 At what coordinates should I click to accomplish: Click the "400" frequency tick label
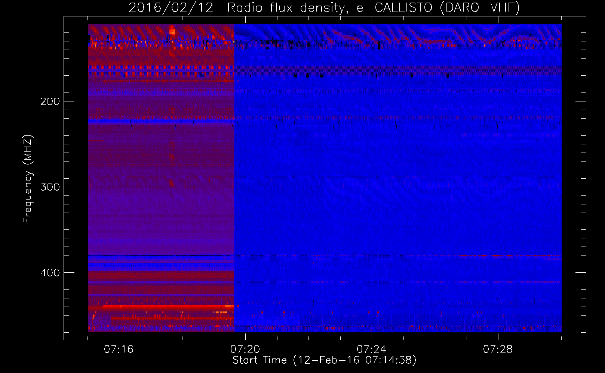(x=50, y=273)
